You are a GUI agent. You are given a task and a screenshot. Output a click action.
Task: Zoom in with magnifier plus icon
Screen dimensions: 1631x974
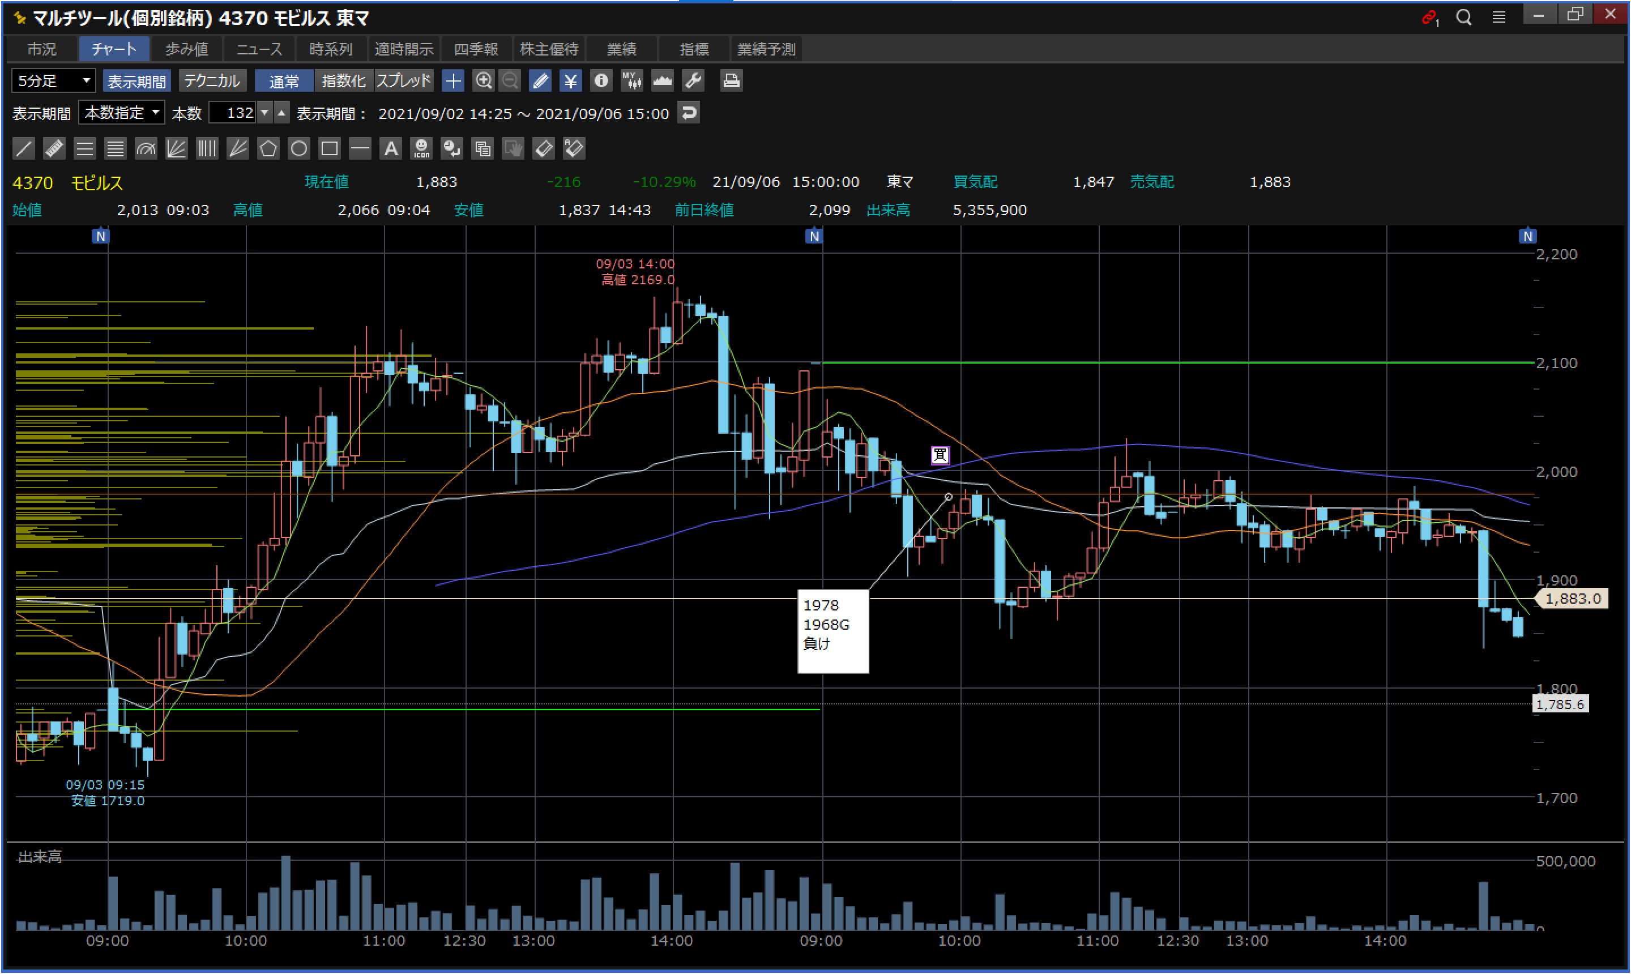(483, 81)
